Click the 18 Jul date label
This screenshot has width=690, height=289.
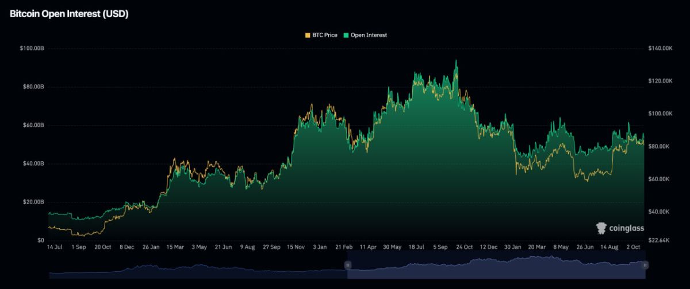pyautogui.click(x=416, y=247)
